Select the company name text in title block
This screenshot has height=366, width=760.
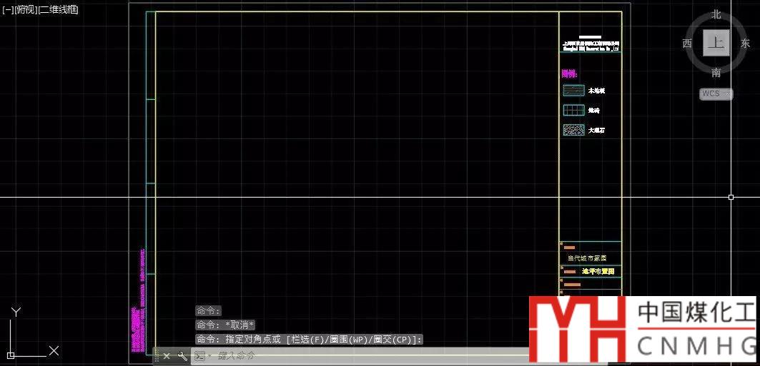[591, 46]
